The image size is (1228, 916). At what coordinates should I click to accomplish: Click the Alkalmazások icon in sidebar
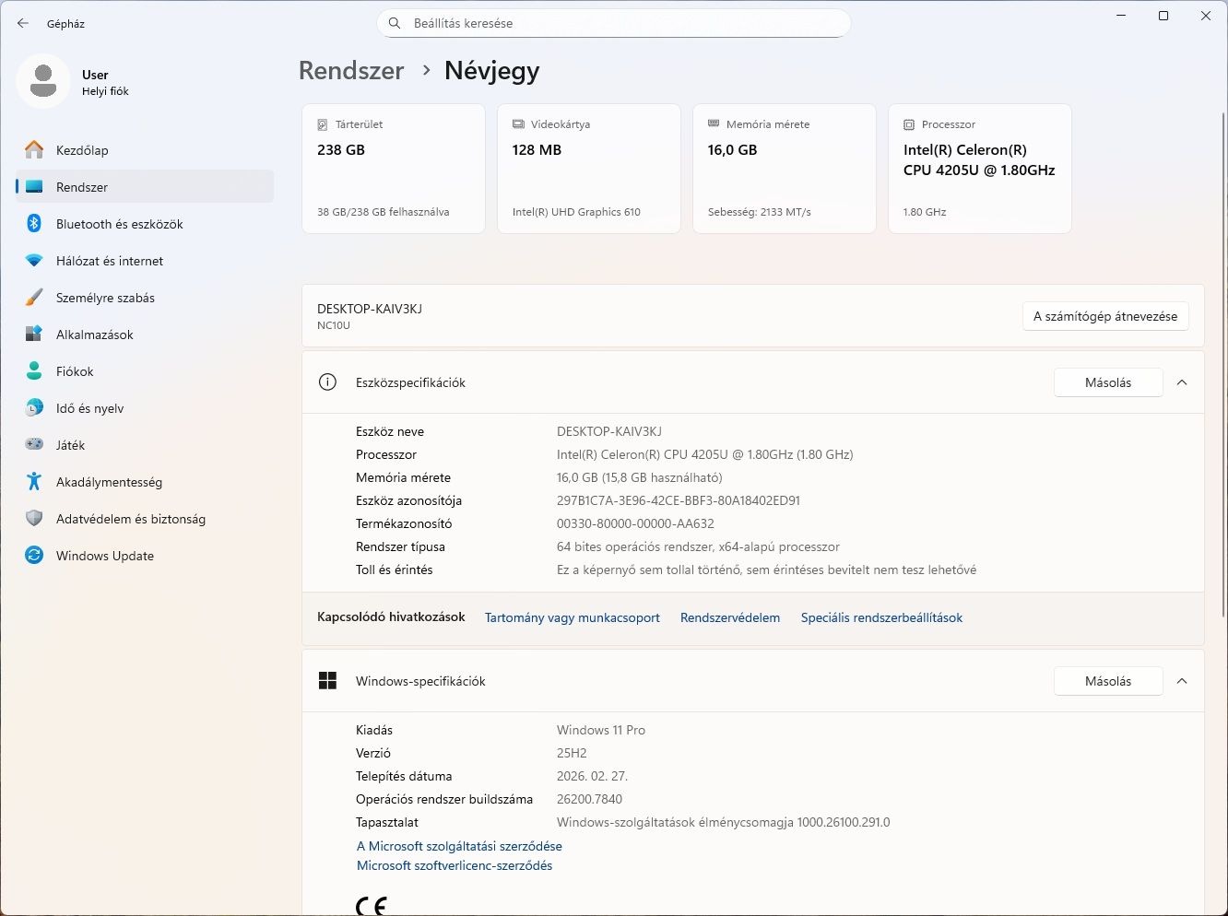tap(34, 335)
